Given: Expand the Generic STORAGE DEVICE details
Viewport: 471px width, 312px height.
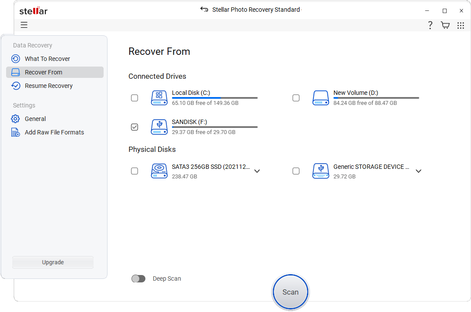Looking at the screenshot, I should pos(418,171).
